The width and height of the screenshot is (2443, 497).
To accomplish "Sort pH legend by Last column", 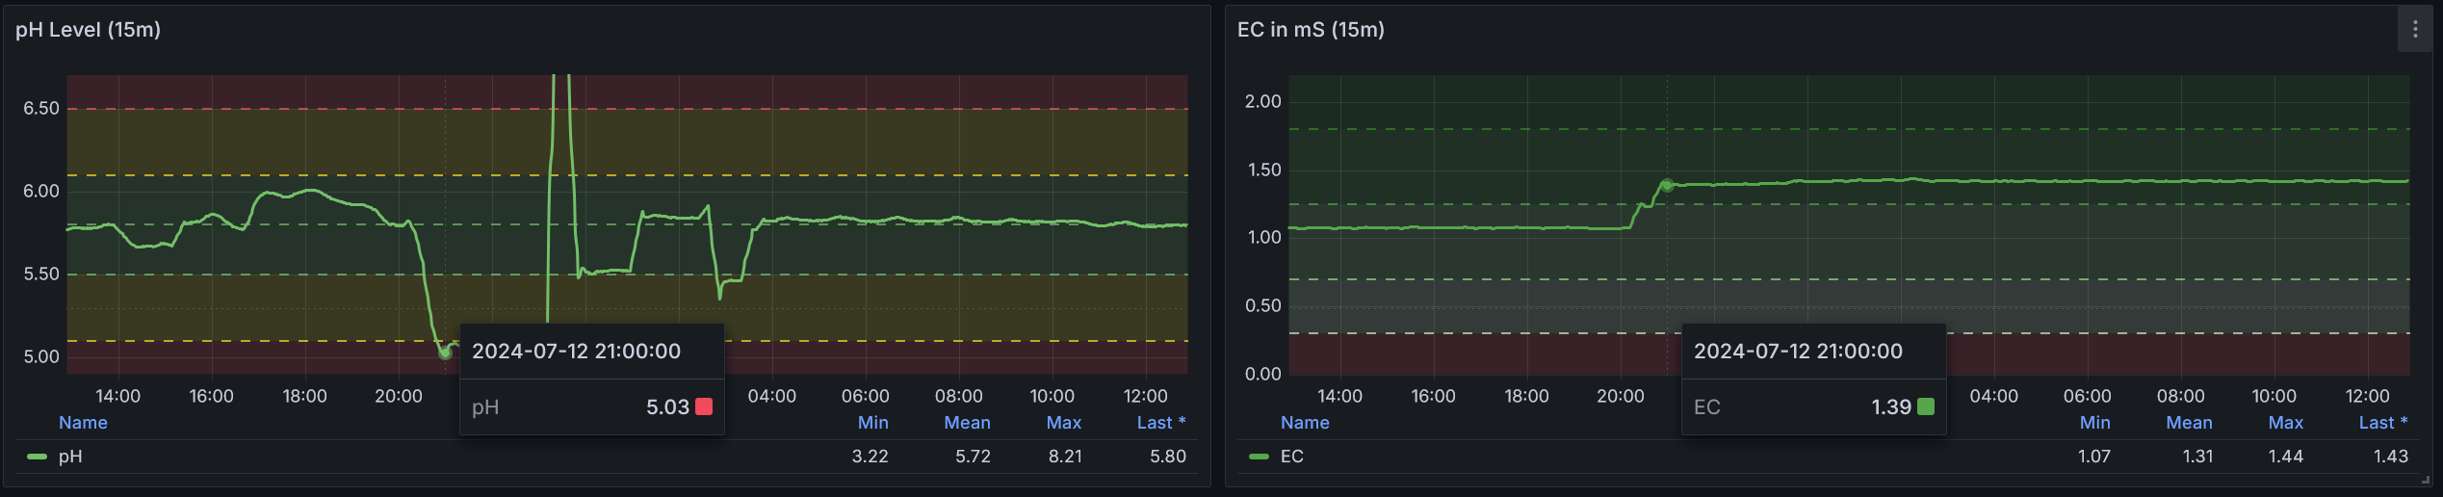I will (x=1160, y=423).
